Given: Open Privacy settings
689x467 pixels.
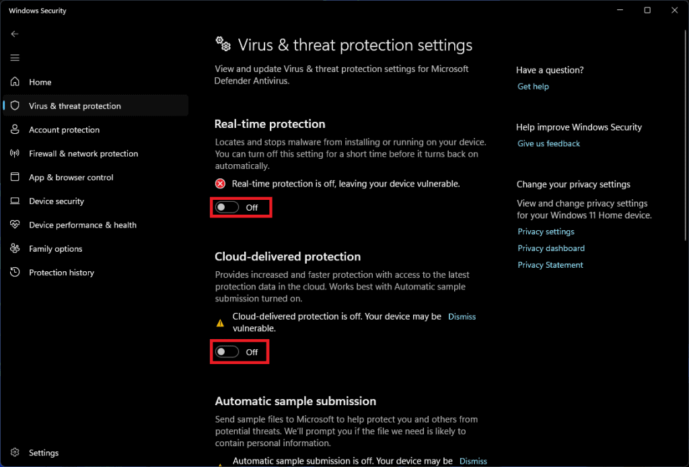Looking at the screenshot, I should pyautogui.click(x=546, y=231).
